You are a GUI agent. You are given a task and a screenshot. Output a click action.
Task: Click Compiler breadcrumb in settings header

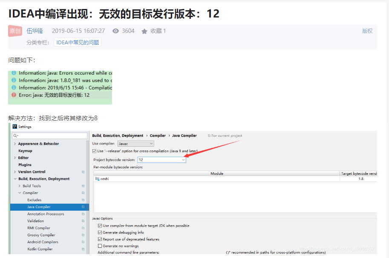[158, 136]
